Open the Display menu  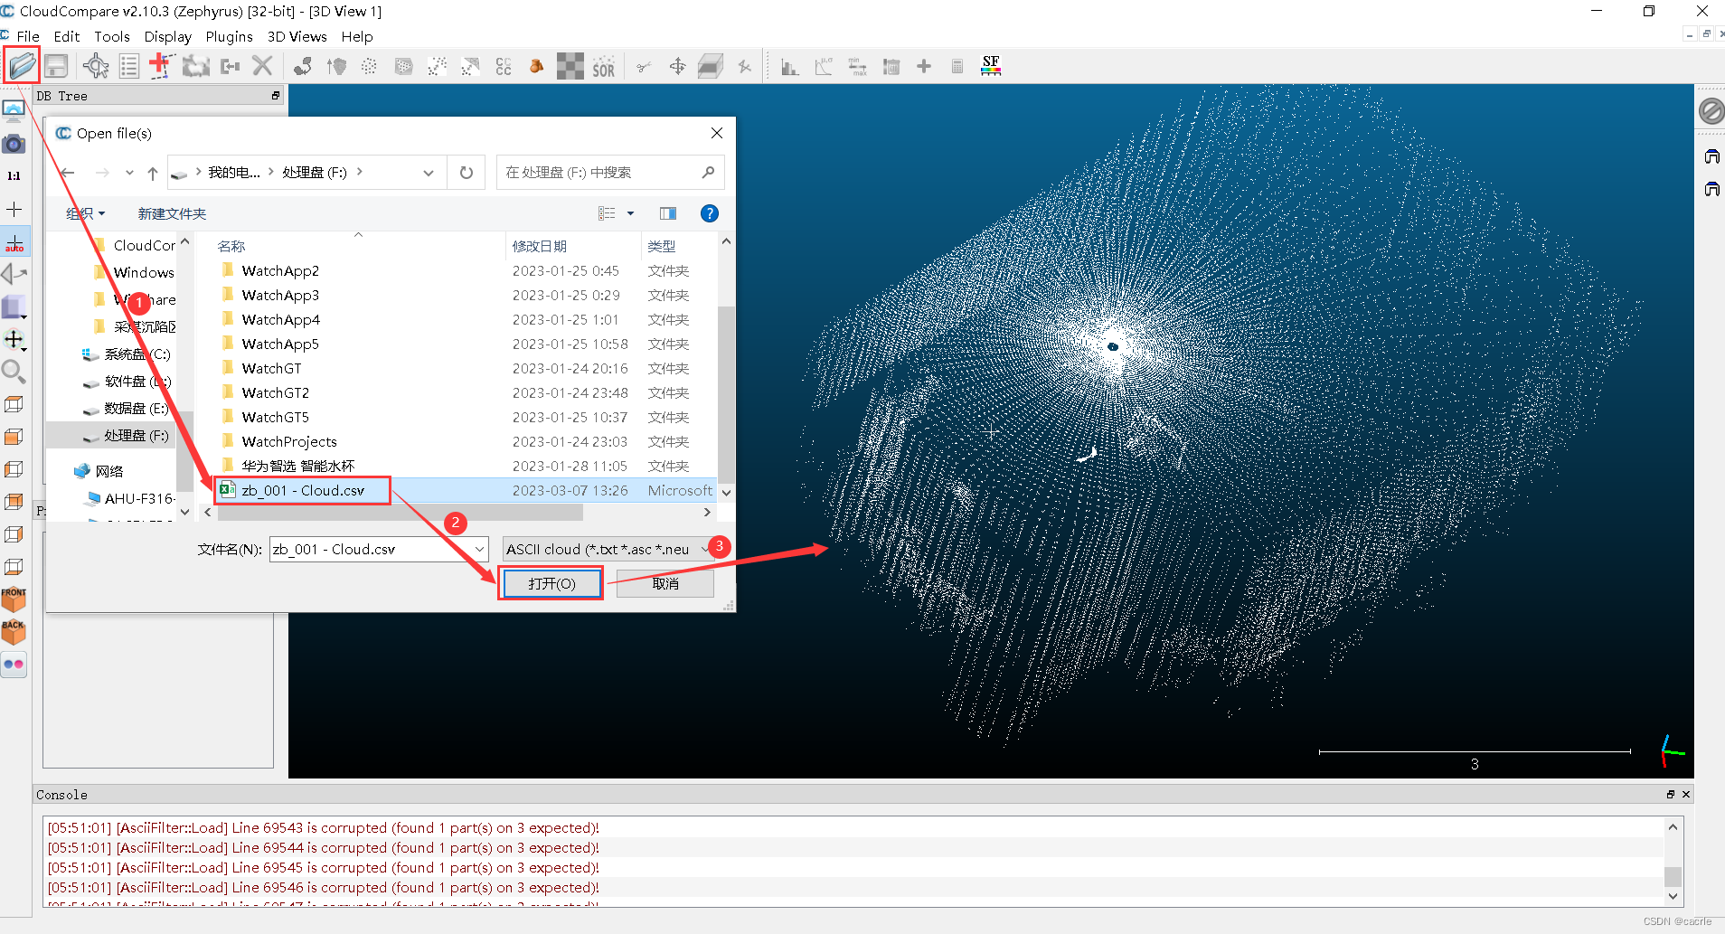(x=168, y=36)
